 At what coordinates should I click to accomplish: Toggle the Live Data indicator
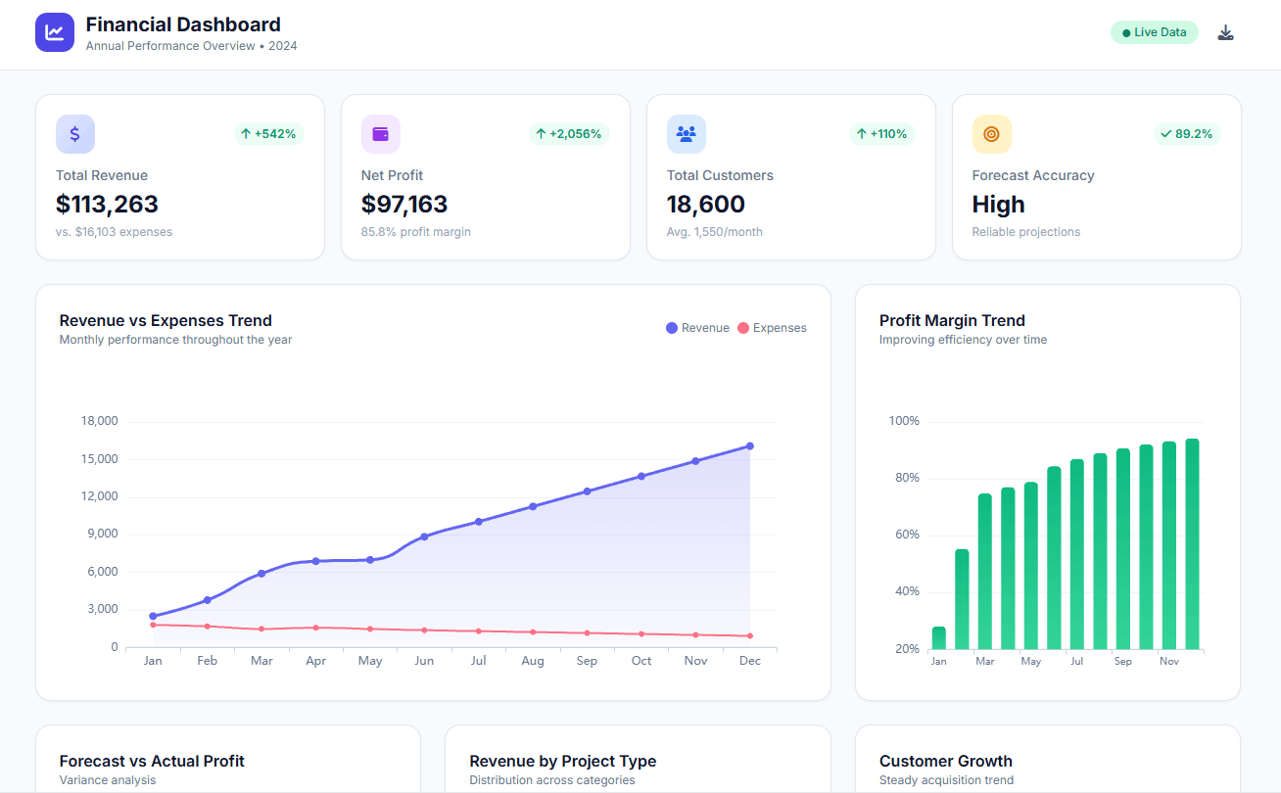[x=1154, y=31]
